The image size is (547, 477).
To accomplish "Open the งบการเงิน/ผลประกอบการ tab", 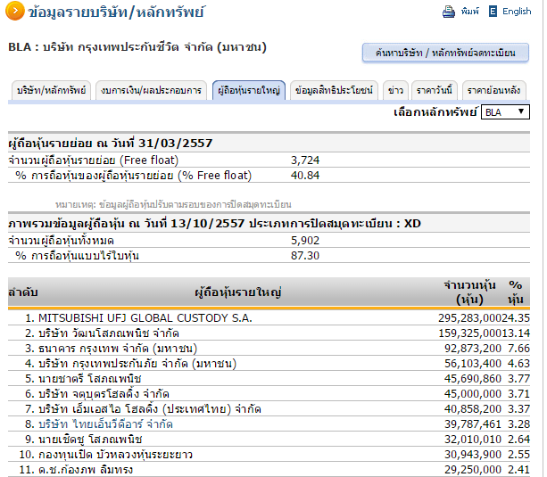I will 151,90.
